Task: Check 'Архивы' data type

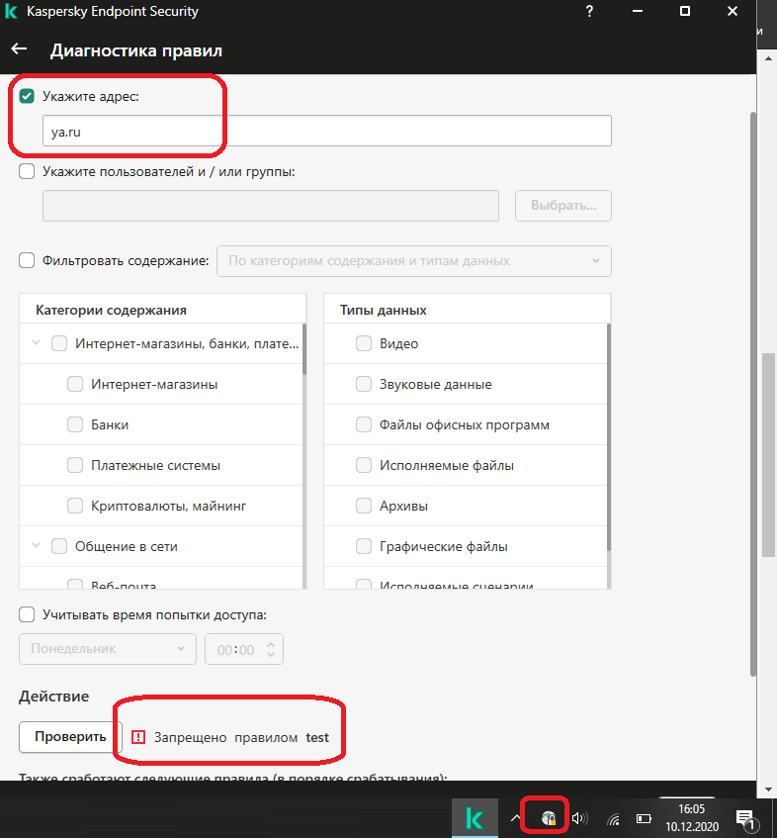Action: coord(364,506)
